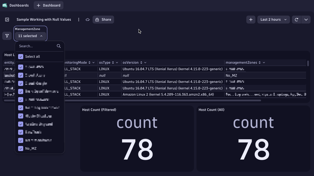The width and height of the screenshot is (314, 176).
Task: Open the three-dot dashboard options menu
Action: (79, 20)
